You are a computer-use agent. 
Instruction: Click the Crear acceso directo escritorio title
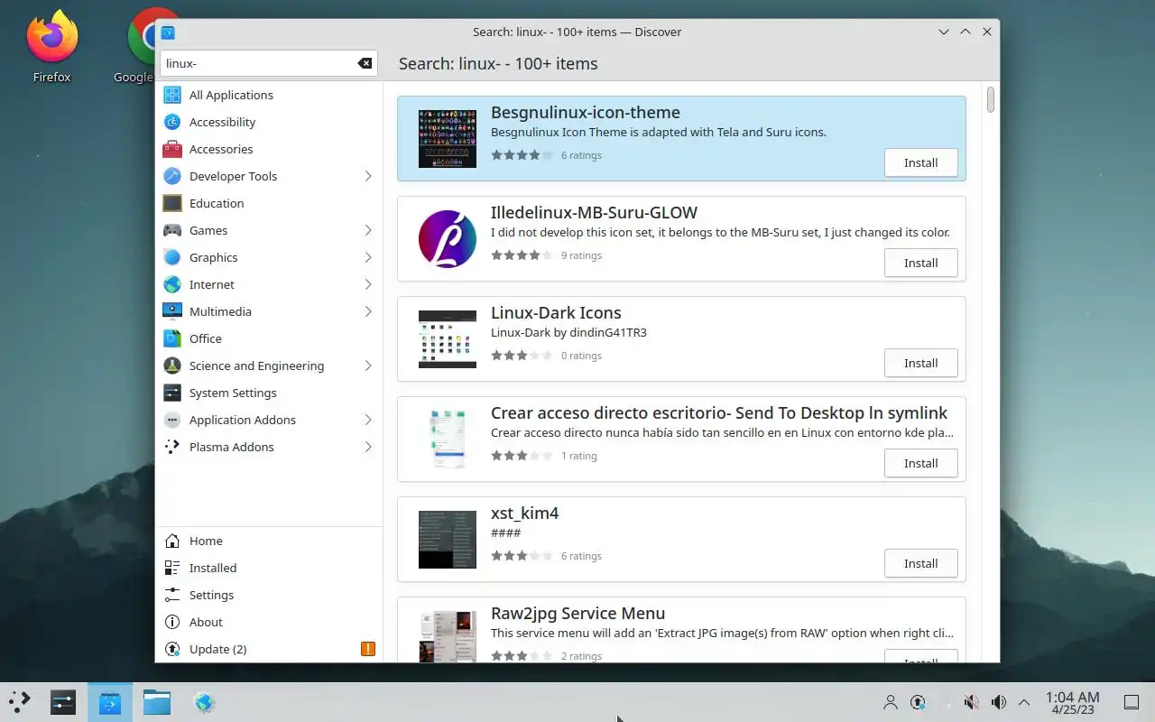tap(719, 412)
